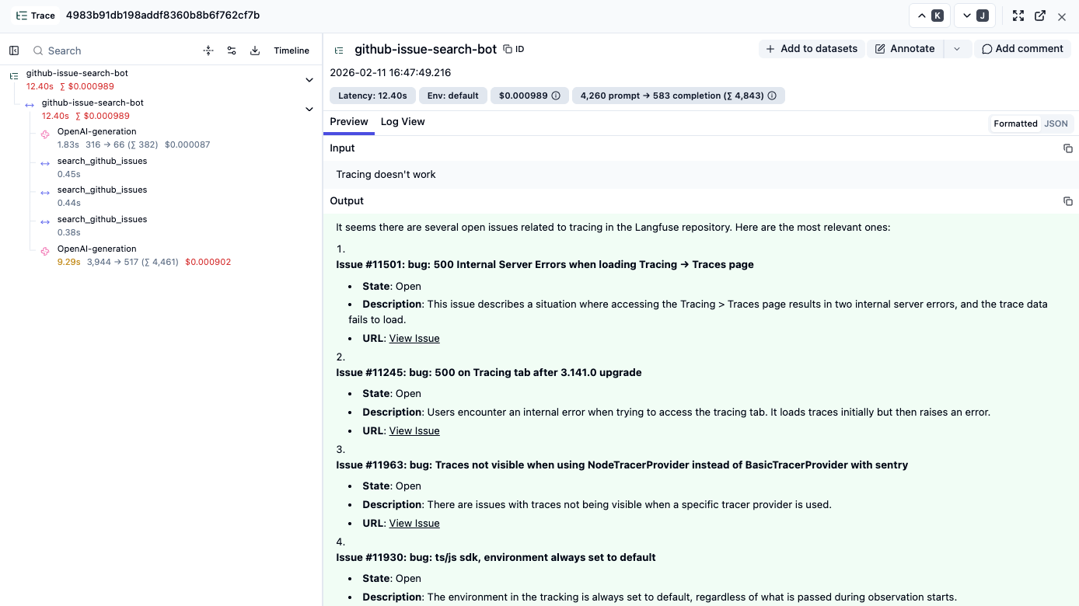Open trace in new tab
This screenshot has height=606, width=1079.
(x=1040, y=15)
